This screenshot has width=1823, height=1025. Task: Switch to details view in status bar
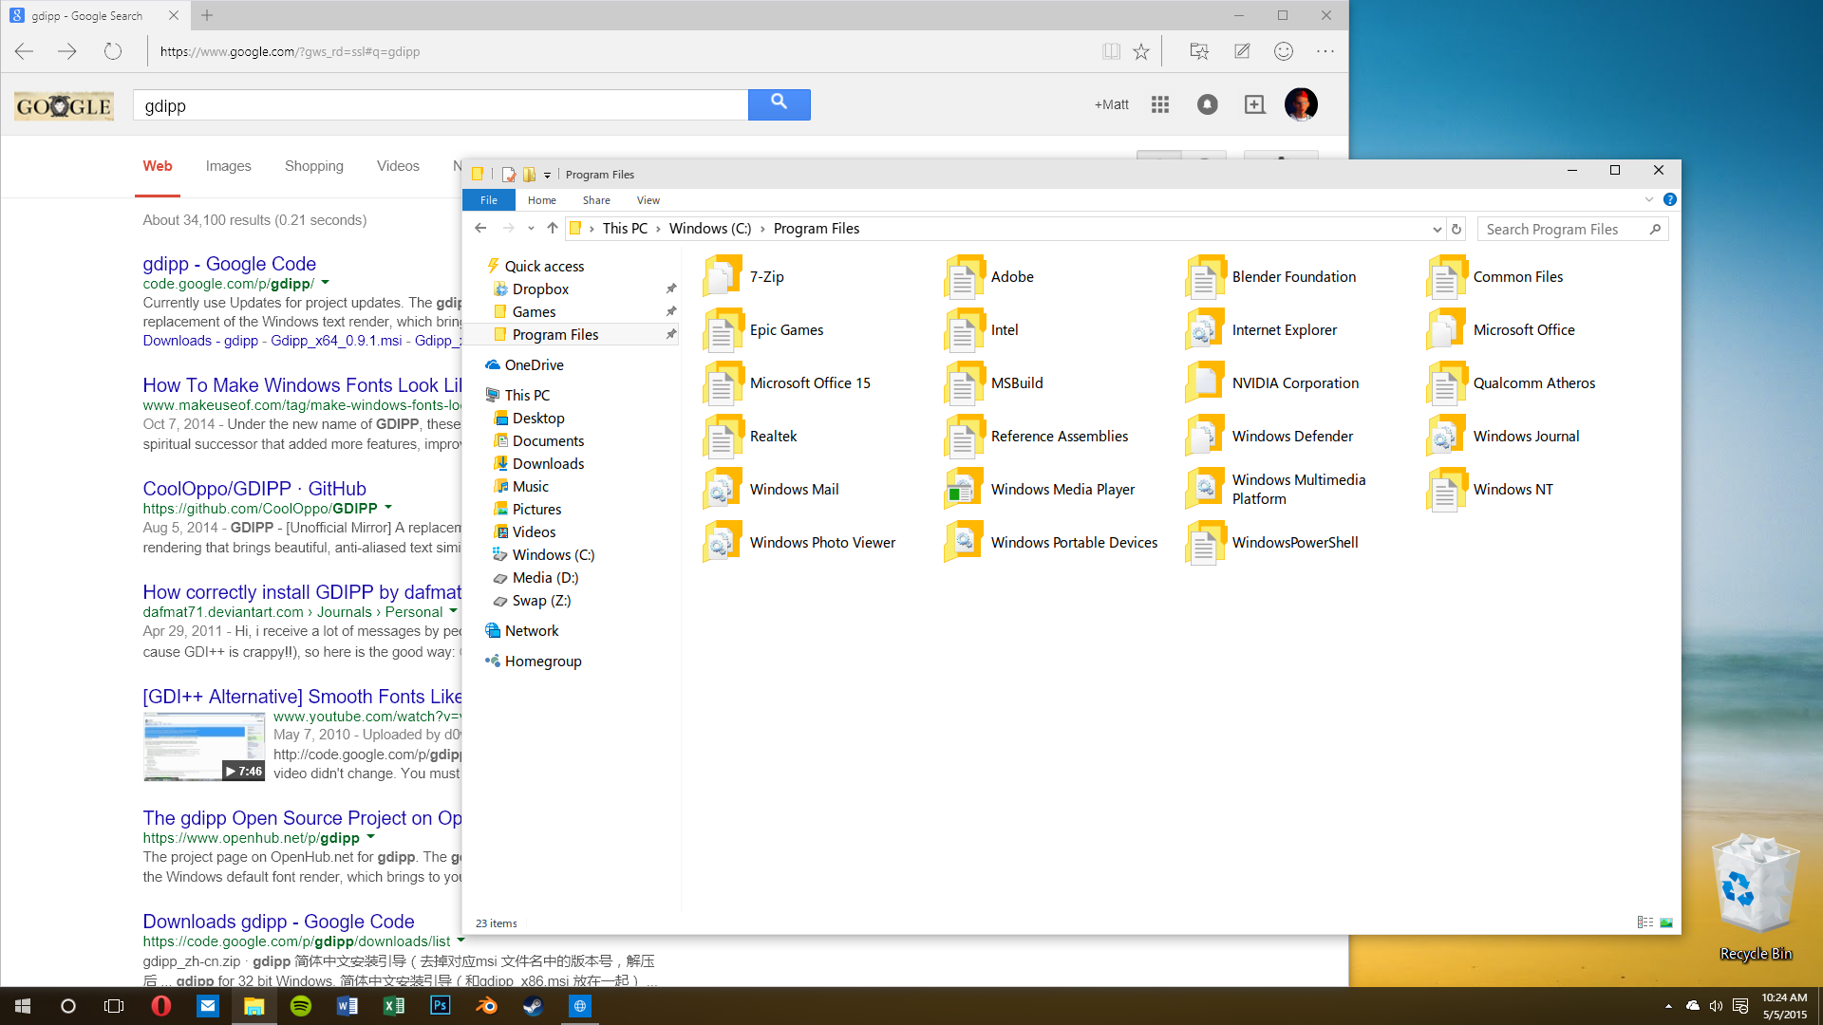coord(1644,922)
